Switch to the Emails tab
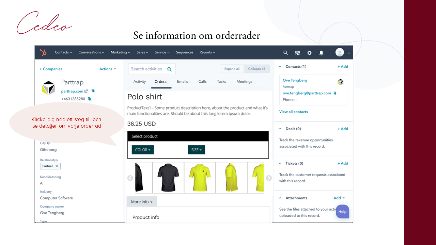Viewport: 436px width, 245px height. [183, 82]
